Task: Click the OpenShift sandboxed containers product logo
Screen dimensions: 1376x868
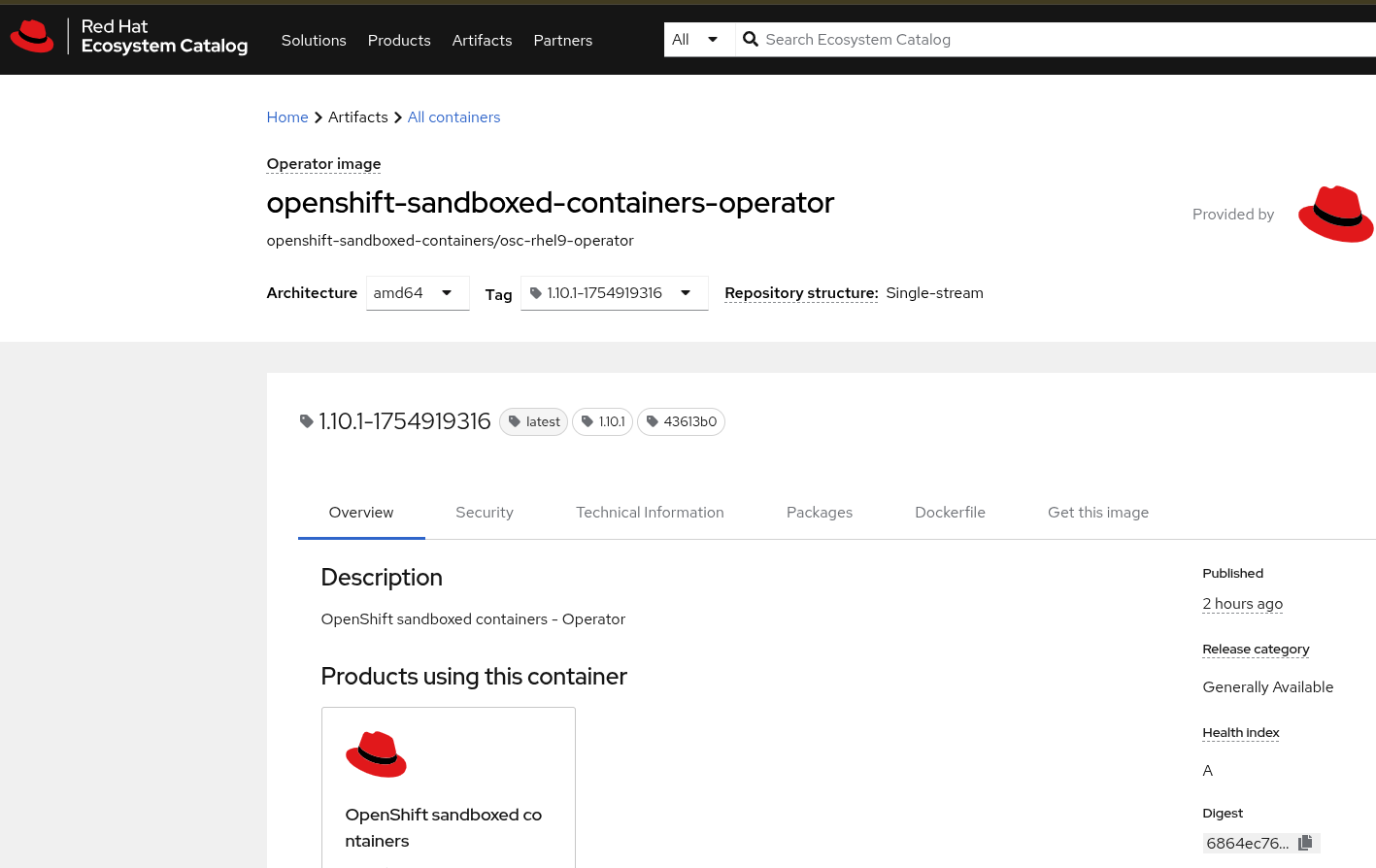Action: tap(376, 754)
